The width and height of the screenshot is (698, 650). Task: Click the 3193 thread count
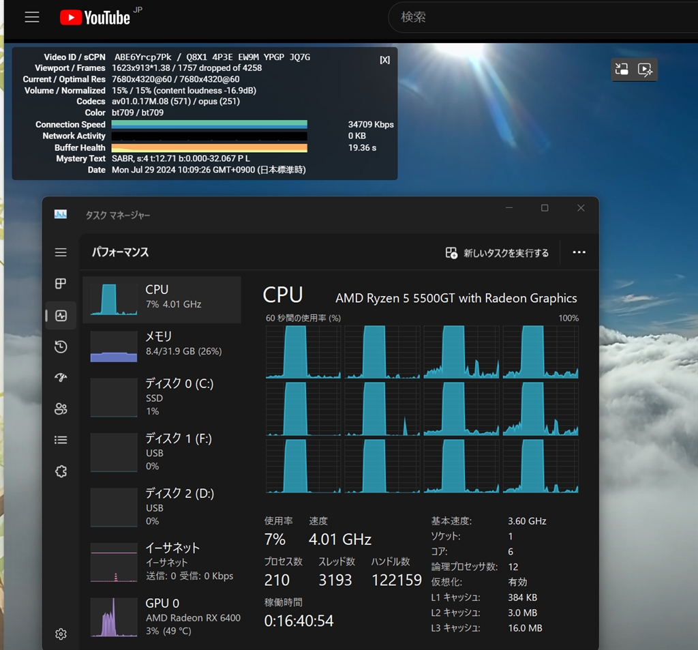335,580
